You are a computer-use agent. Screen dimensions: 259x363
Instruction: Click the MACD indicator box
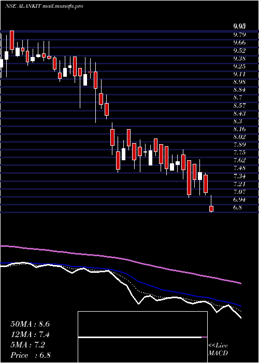click(142, 337)
